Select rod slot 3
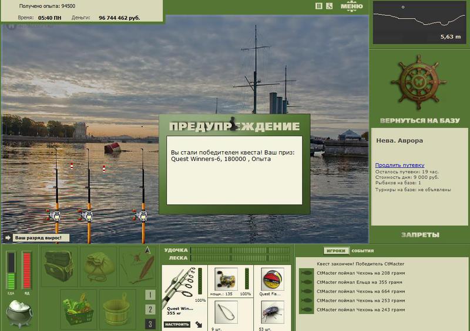This screenshot has width=470, height=331. click(x=150, y=324)
